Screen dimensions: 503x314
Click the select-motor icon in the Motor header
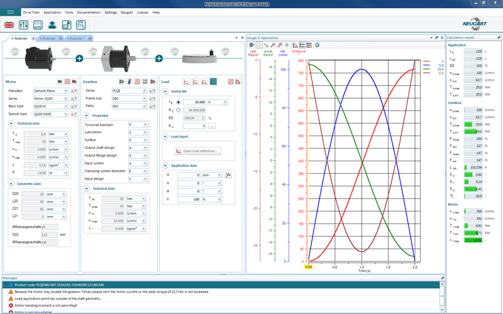[60, 82]
